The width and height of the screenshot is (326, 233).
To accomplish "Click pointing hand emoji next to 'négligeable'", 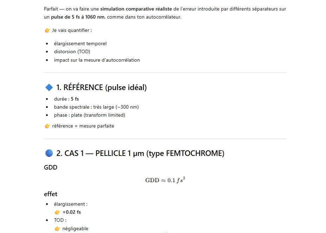I will 57,229.
